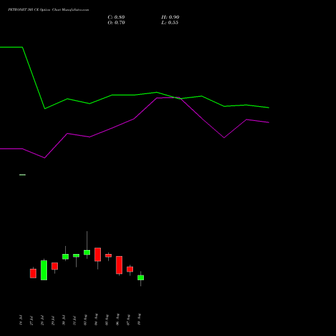Image resolution: width=336 pixels, height=336 pixels.
Task: Click the 10 Aug date axis label
Action: (x=139, y=319)
